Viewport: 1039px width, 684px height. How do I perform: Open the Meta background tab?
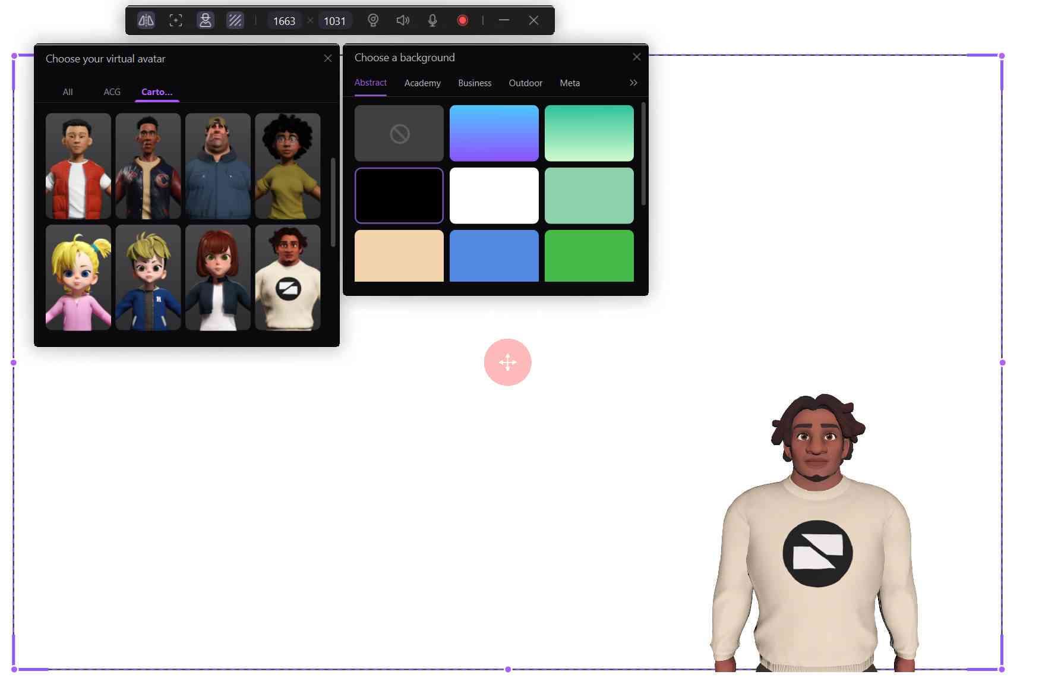pyautogui.click(x=570, y=83)
